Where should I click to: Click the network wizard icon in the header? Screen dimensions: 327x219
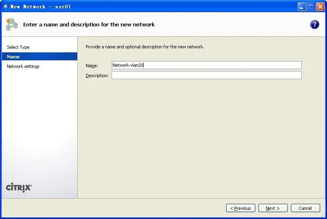point(12,24)
